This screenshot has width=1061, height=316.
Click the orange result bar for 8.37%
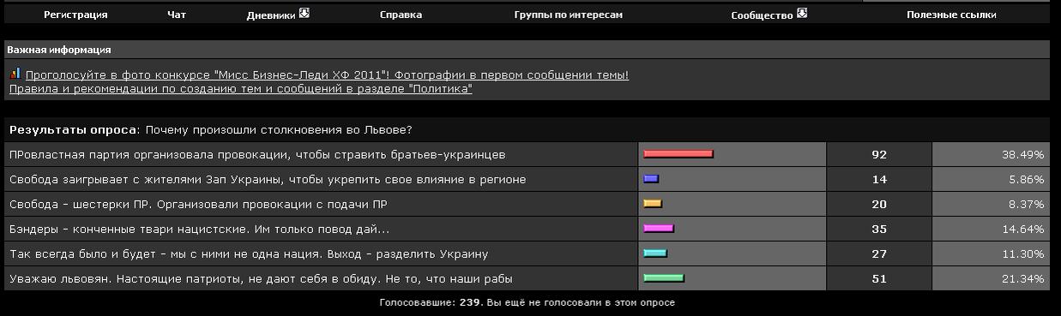(653, 204)
